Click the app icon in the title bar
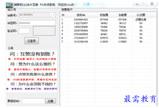The height and width of the screenshot is (108, 159). tap(8, 5)
